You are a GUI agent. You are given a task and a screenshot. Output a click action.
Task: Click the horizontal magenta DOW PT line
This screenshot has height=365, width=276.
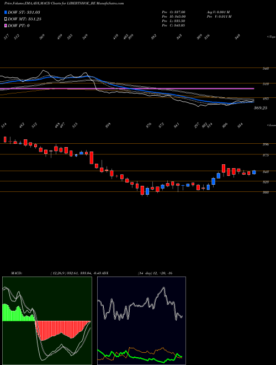[127, 88]
